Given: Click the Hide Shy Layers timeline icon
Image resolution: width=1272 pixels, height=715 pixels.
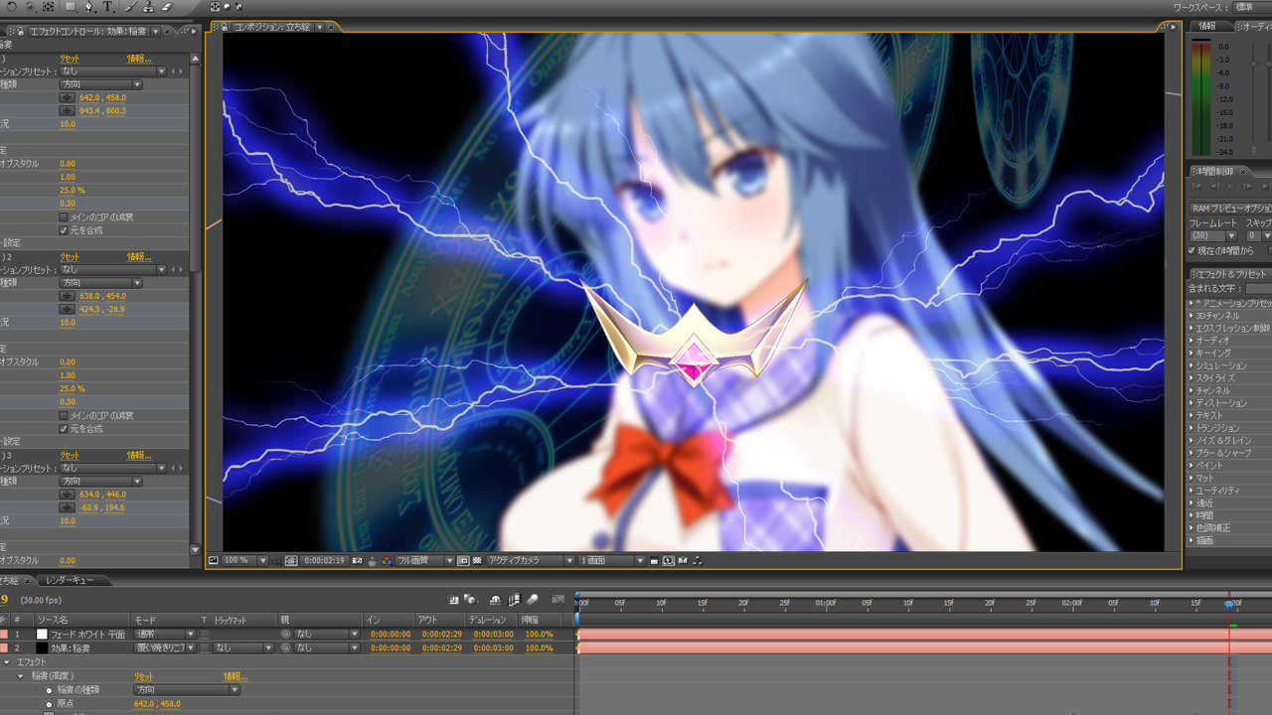Looking at the screenshot, I should tap(495, 600).
